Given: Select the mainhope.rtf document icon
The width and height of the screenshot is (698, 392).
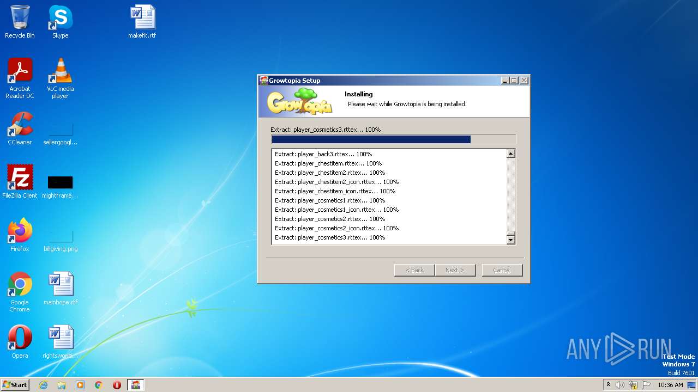Looking at the screenshot, I should click(x=60, y=289).
